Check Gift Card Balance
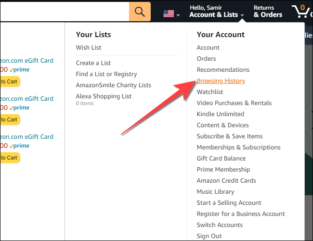313x241 pixels. [221, 159]
